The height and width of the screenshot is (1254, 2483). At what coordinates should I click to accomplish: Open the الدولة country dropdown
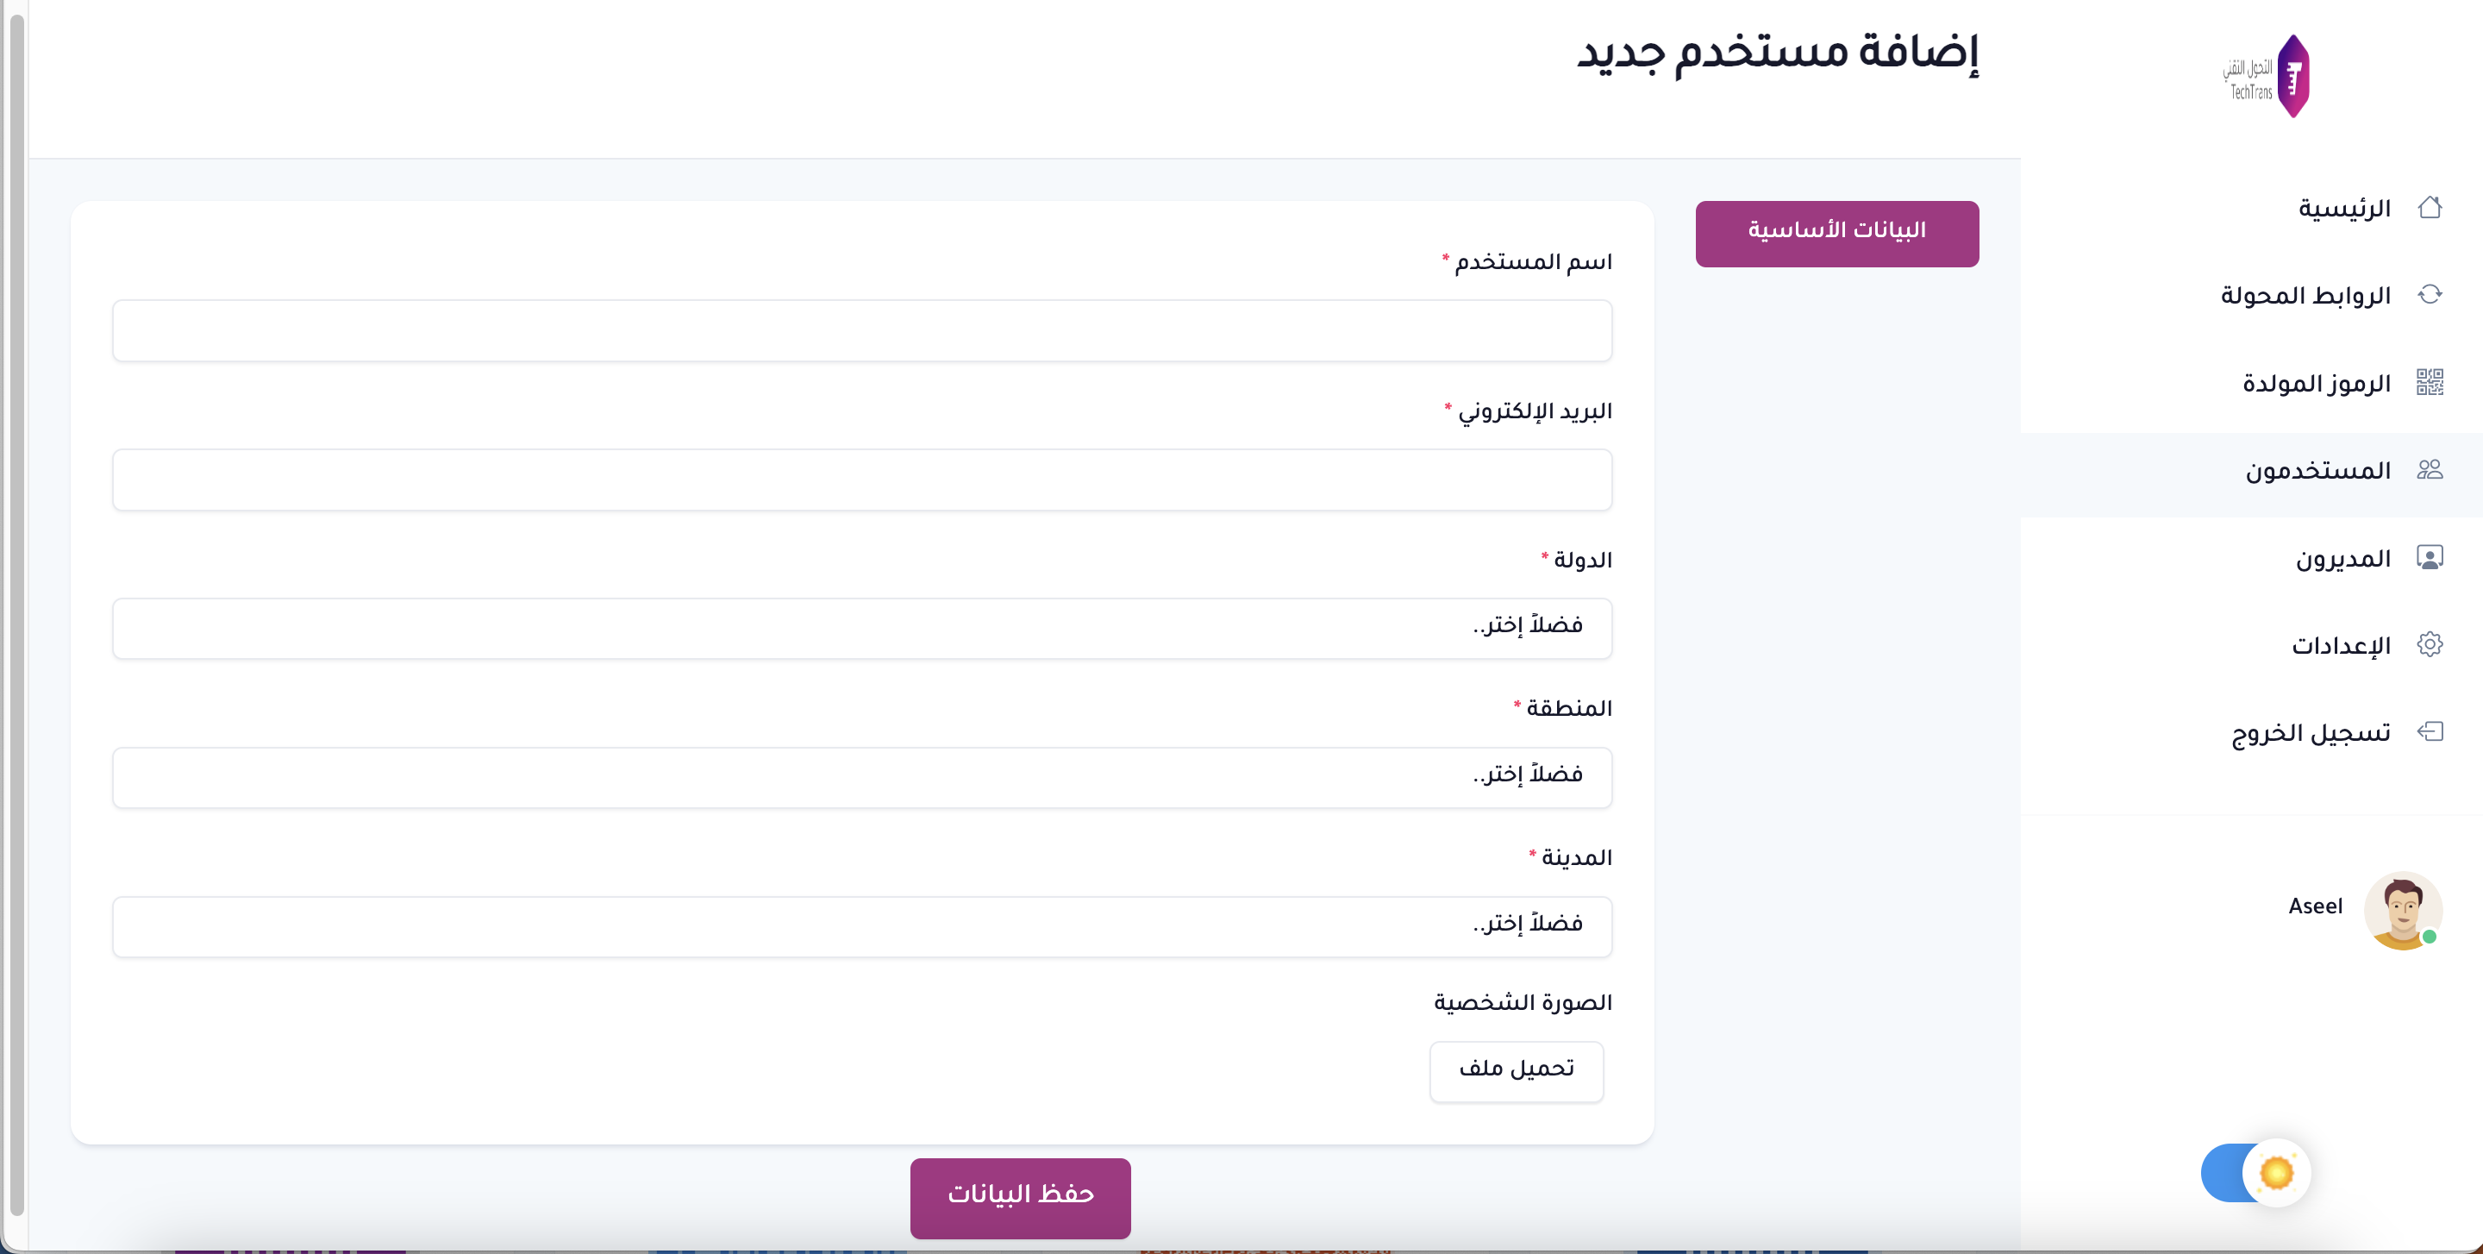point(862,629)
